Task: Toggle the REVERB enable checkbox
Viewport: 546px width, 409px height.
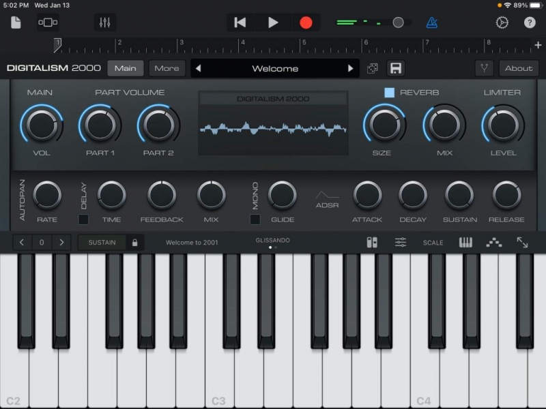Action: click(389, 93)
